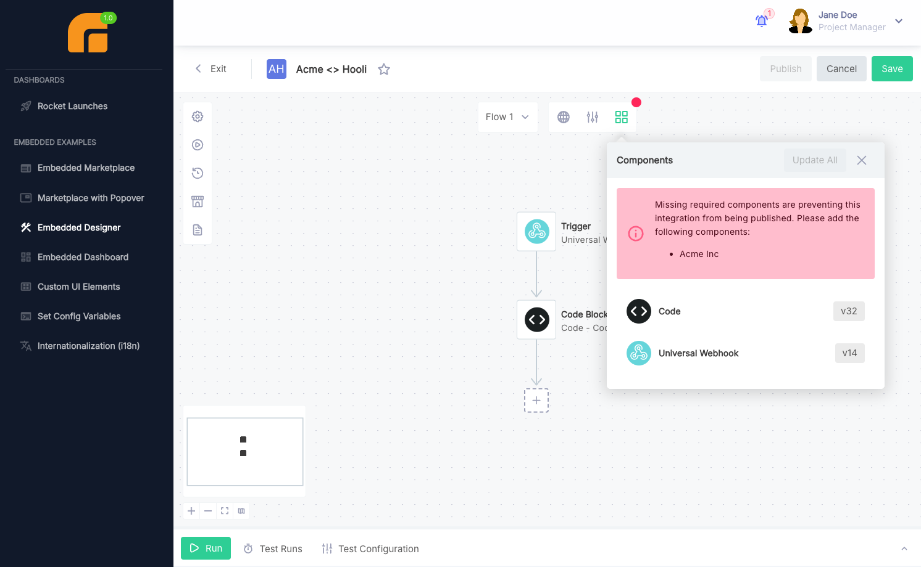This screenshot has height=567, width=921.
Task: Collapse the bottom test panel with chevron
Action: (904, 548)
